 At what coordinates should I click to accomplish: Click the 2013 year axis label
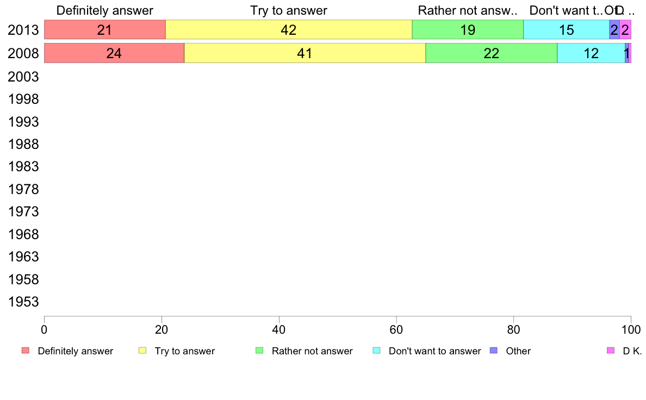click(x=23, y=30)
